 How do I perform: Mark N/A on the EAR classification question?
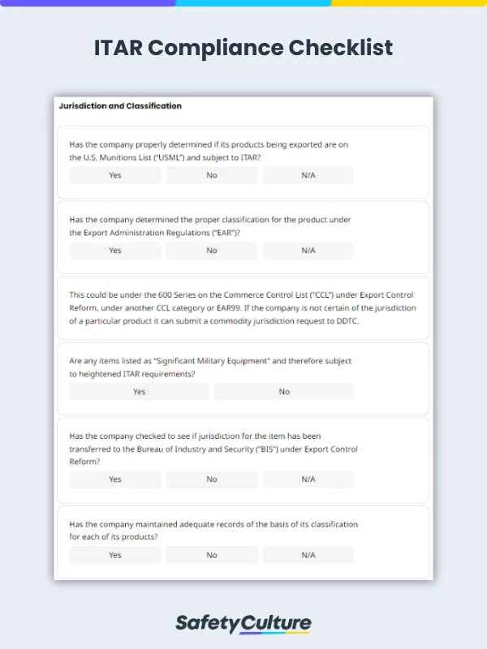pos(308,251)
